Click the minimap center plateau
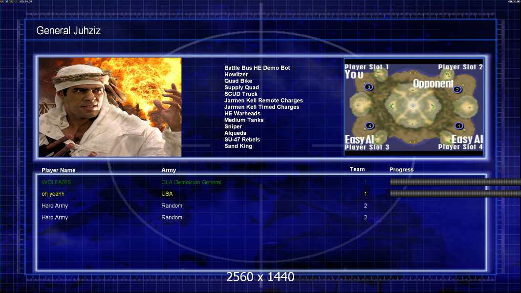 tap(413, 105)
